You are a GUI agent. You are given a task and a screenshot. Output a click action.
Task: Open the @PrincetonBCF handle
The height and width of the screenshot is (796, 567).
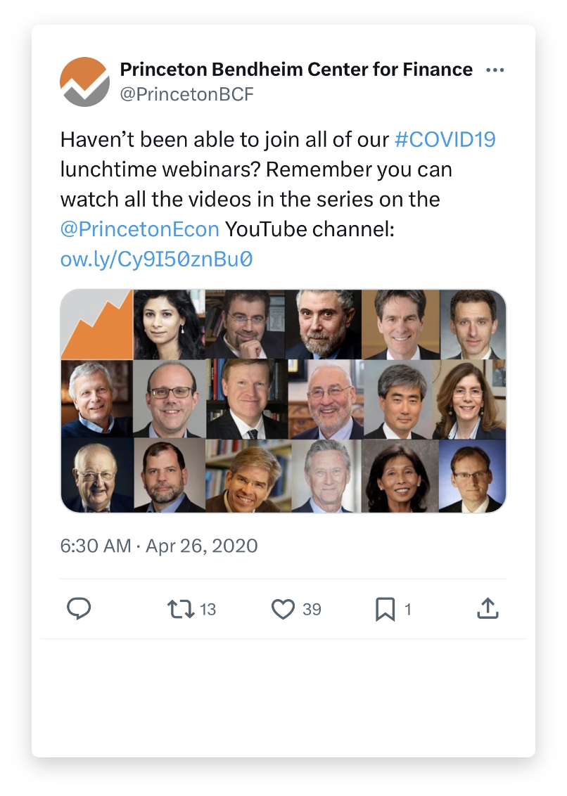(186, 94)
